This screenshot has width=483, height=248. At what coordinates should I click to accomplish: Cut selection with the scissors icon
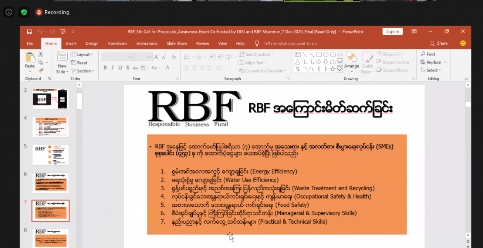pos(40,54)
